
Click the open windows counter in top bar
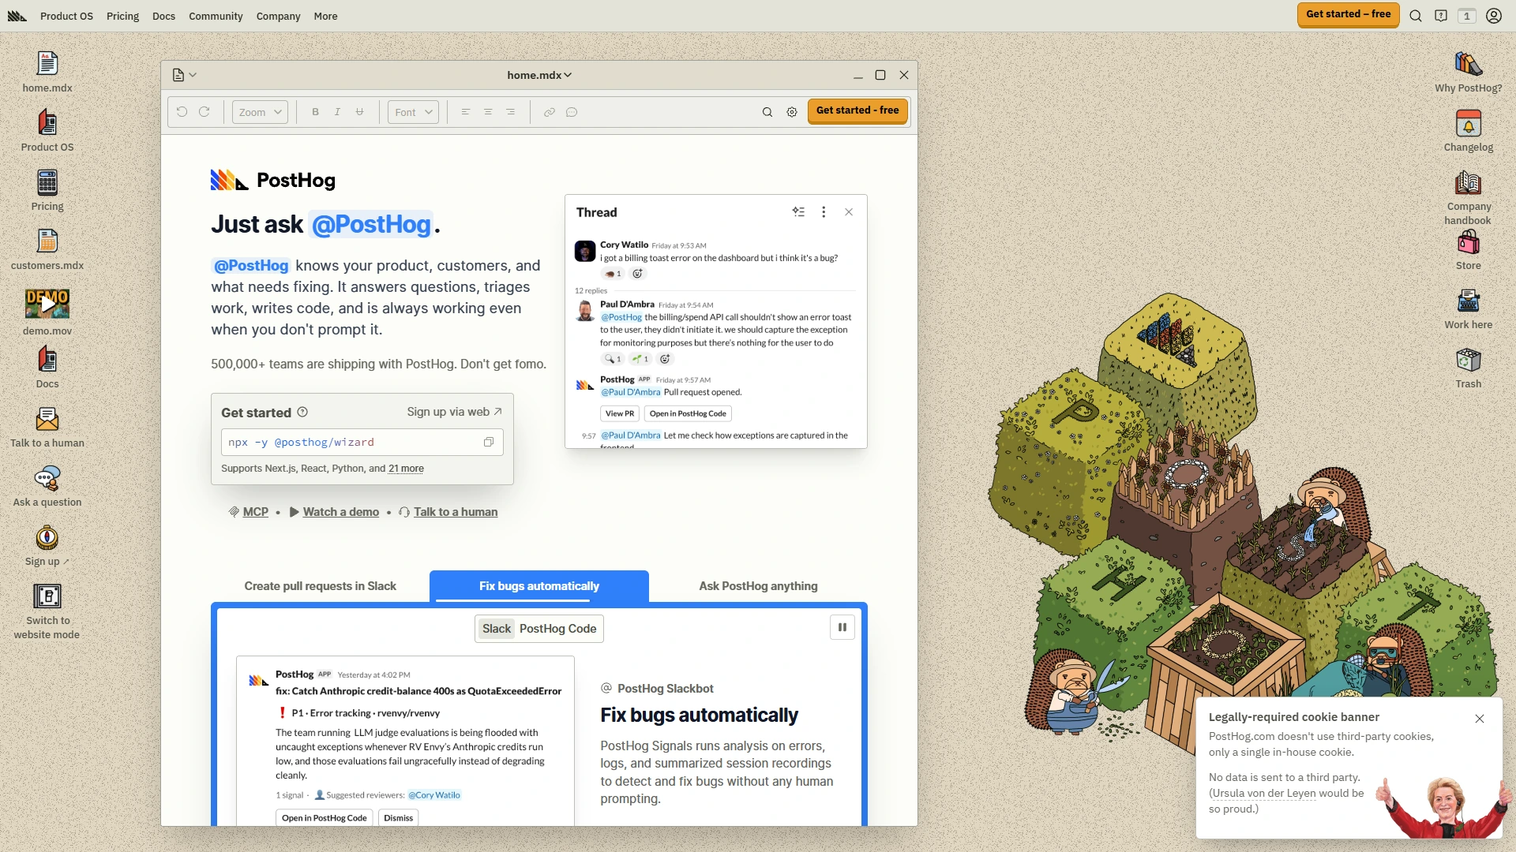tap(1467, 16)
